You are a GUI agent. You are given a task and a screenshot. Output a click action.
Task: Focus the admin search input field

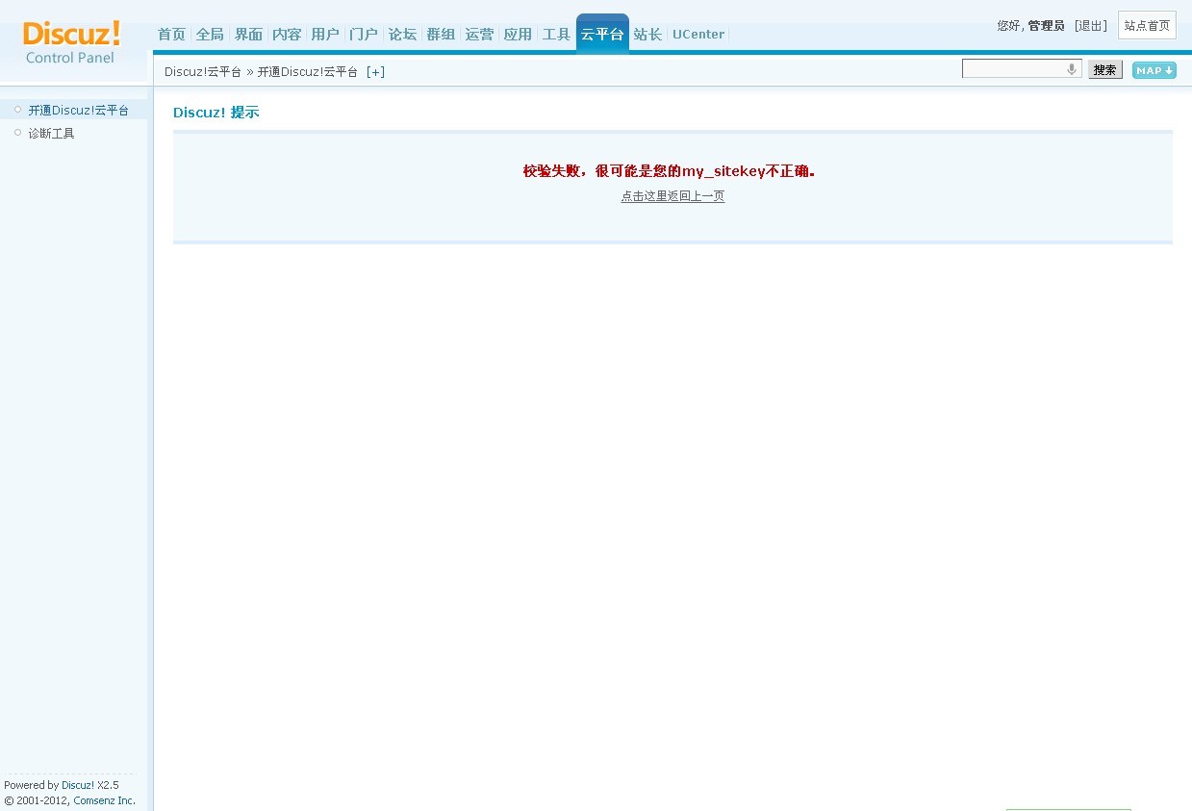(x=1022, y=69)
